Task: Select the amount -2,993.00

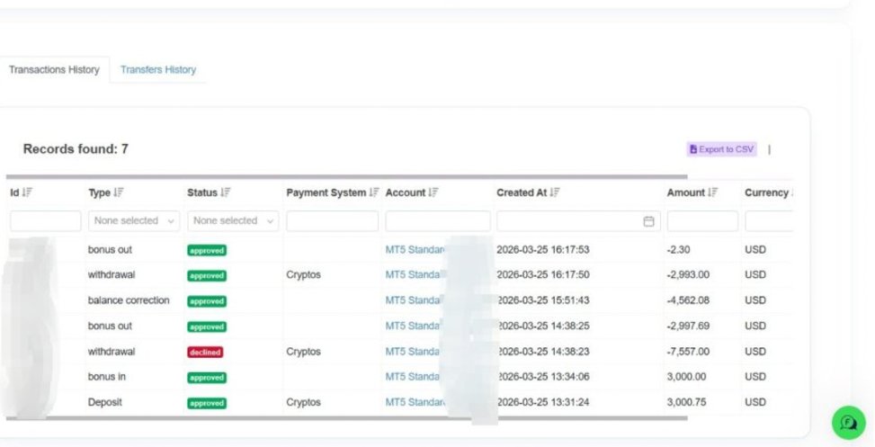Action: (688, 274)
